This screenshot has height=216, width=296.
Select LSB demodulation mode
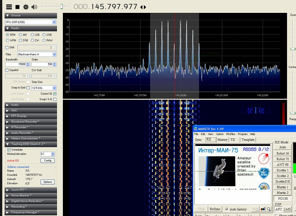pos(32,35)
